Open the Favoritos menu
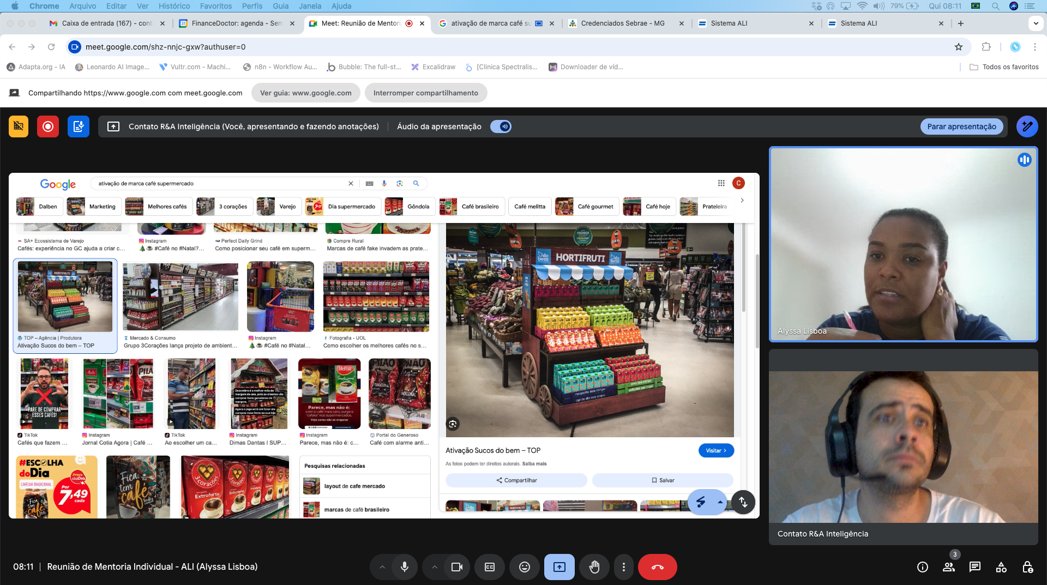The width and height of the screenshot is (1047, 585). click(216, 6)
